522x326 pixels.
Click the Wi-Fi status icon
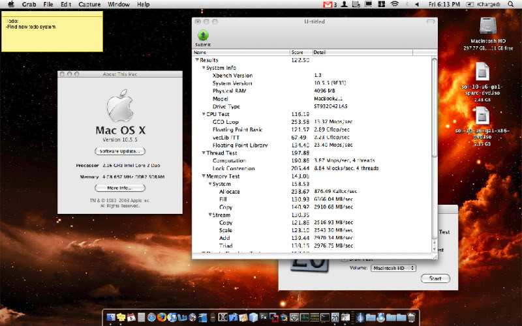coord(395,5)
